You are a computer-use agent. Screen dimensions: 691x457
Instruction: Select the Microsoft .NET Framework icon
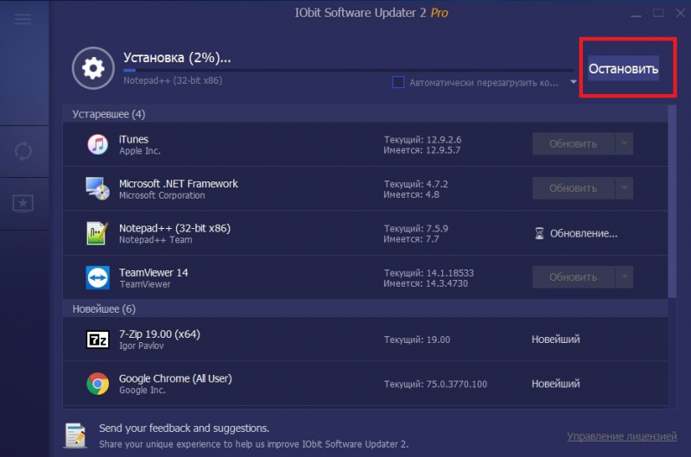pos(98,188)
